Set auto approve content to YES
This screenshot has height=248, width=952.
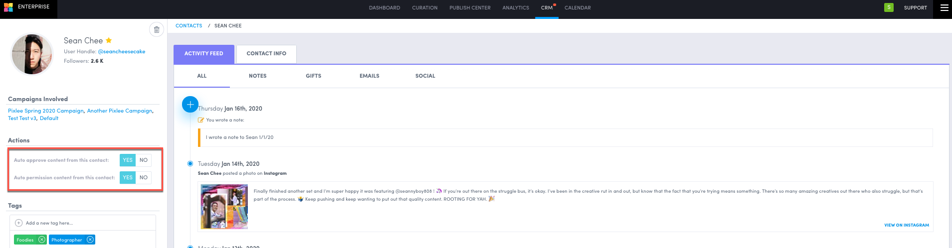[128, 160]
